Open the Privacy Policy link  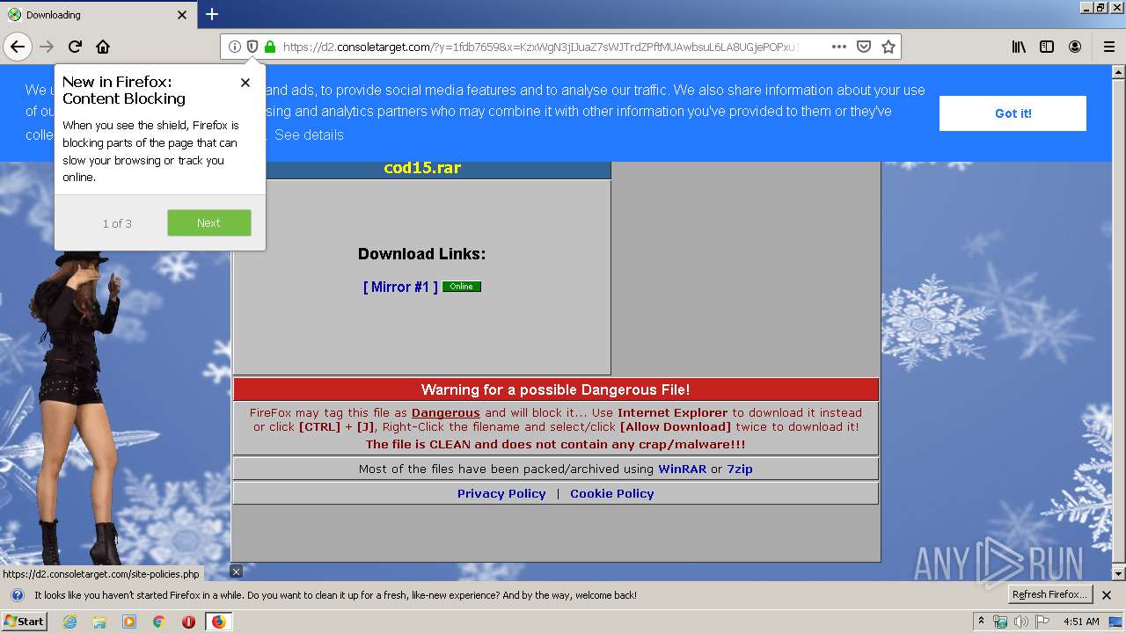pyautogui.click(x=501, y=493)
